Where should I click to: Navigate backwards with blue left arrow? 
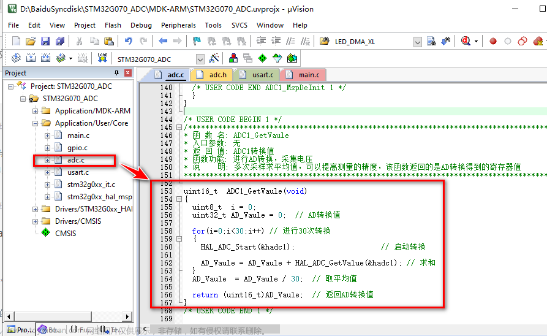[x=162, y=41]
